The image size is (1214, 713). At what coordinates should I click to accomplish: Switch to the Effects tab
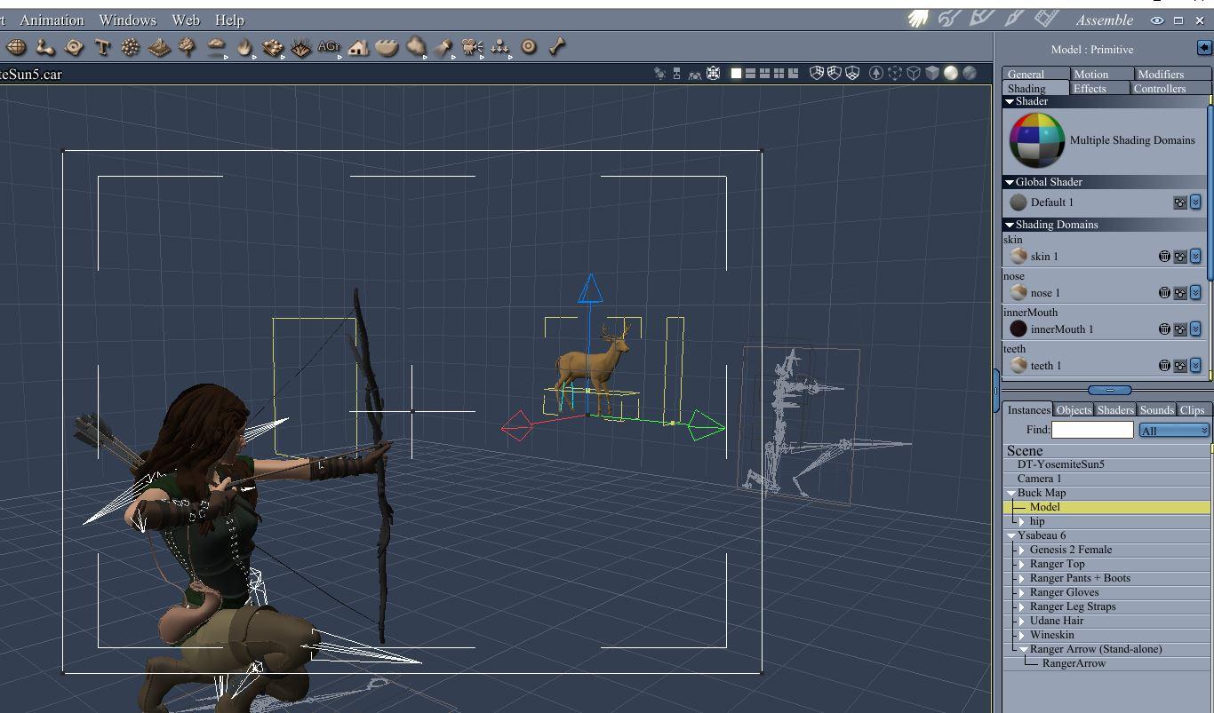click(x=1099, y=88)
